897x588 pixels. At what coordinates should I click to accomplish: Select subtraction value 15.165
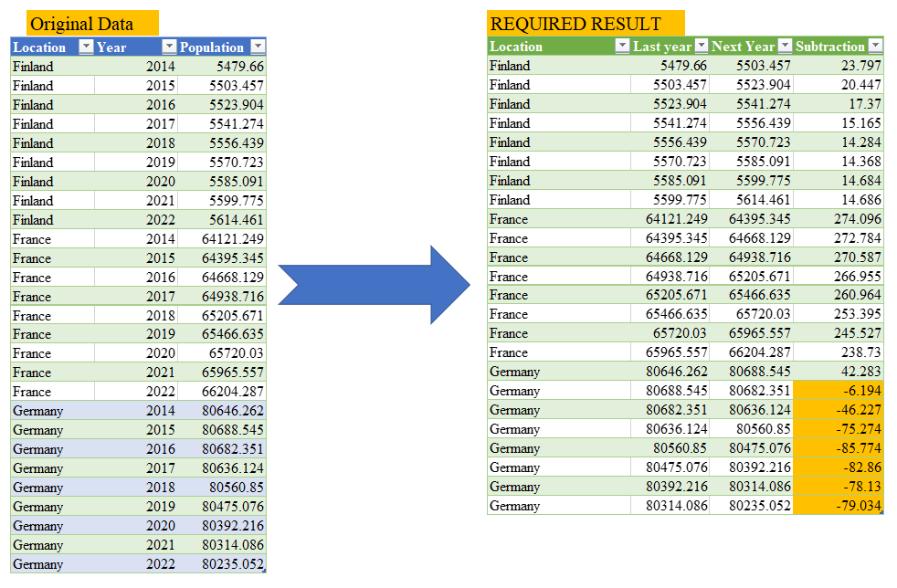pos(838,123)
